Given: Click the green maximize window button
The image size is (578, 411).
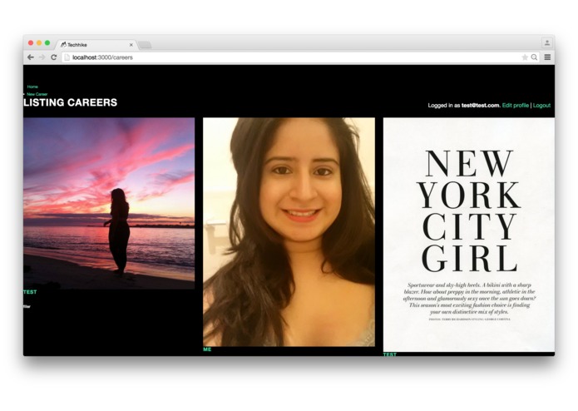Looking at the screenshot, I should [47, 43].
